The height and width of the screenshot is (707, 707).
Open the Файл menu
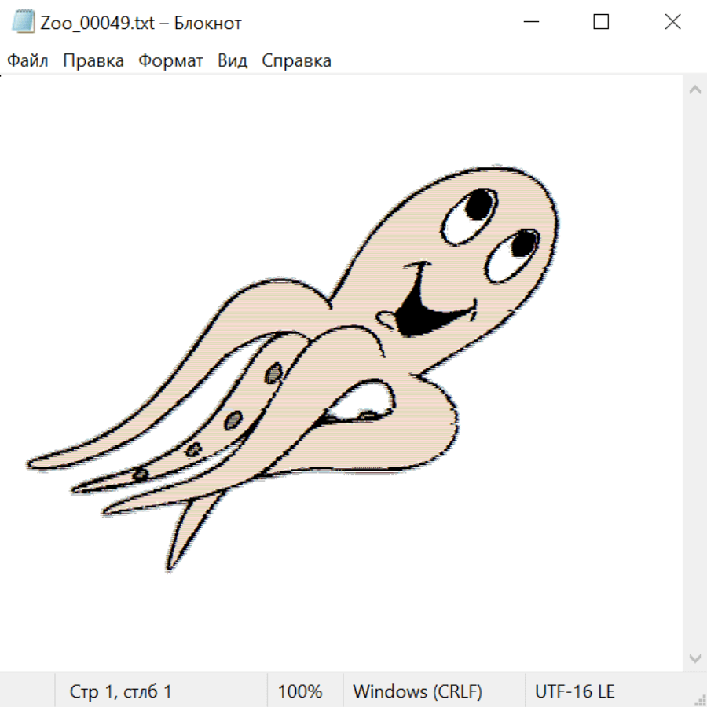tap(27, 61)
